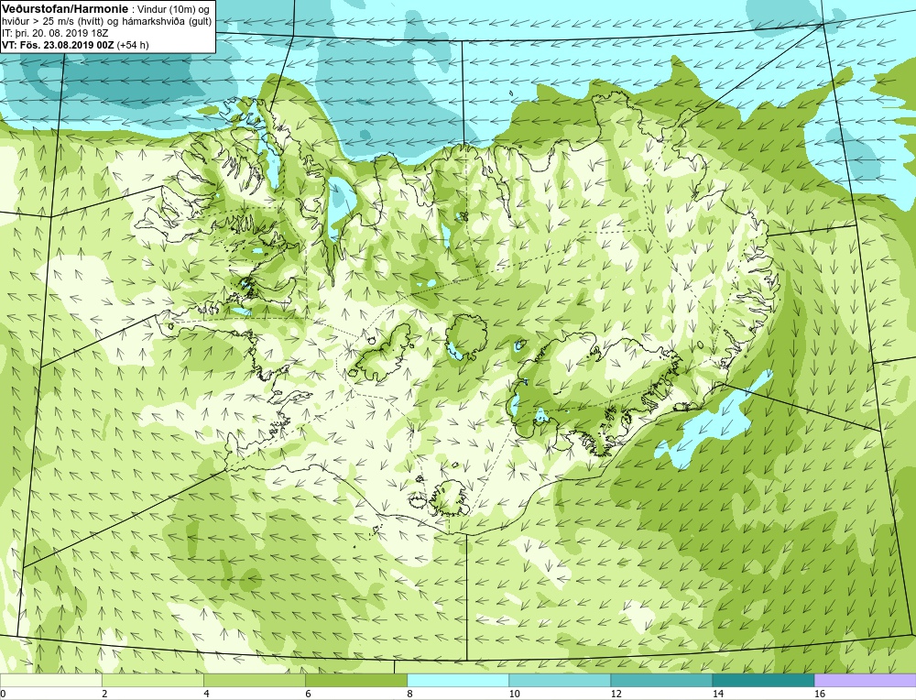
Task: Click the '14' label on the colour scale
Action: pyautogui.click(x=717, y=695)
